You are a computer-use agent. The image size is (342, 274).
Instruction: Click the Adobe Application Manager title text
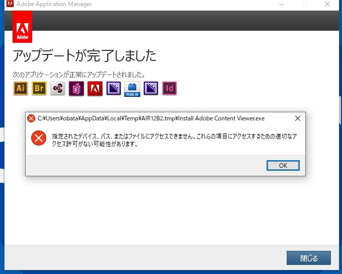coord(54,4)
